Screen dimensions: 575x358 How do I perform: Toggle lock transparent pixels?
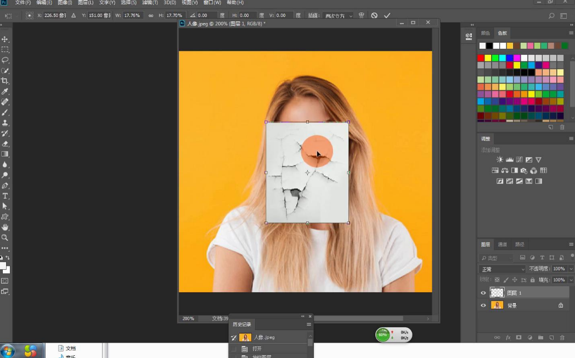click(497, 280)
